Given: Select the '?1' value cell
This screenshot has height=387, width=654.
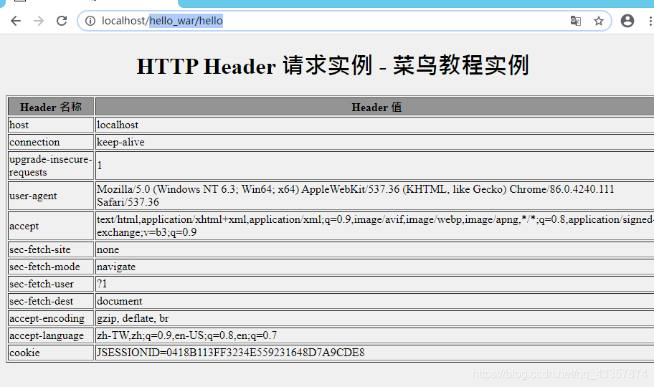Looking at the screenshot, I should pyautogui.click(x=375, y=284).
